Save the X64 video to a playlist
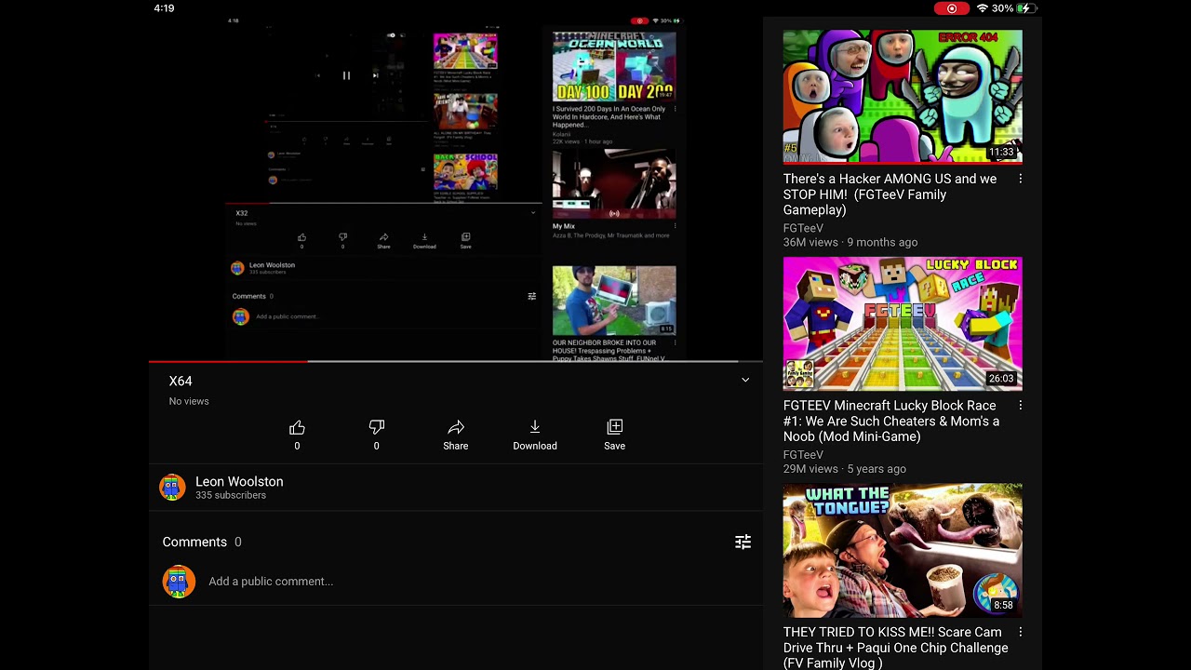Image resolution: width=1191 pixels, height=670 pixels. click(x=614, y=435)
